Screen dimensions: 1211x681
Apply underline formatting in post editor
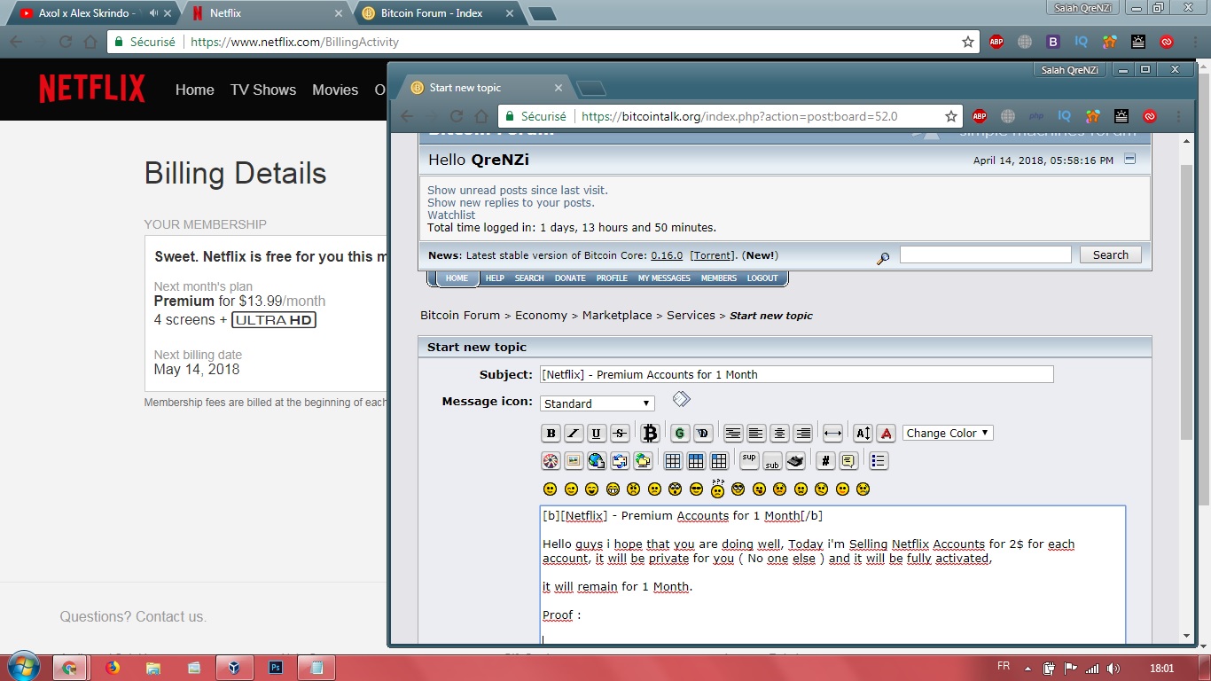pyautogui.click(x=597, y=434)
